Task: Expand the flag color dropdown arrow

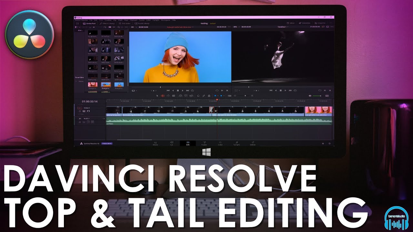Action: click(218, 96)
